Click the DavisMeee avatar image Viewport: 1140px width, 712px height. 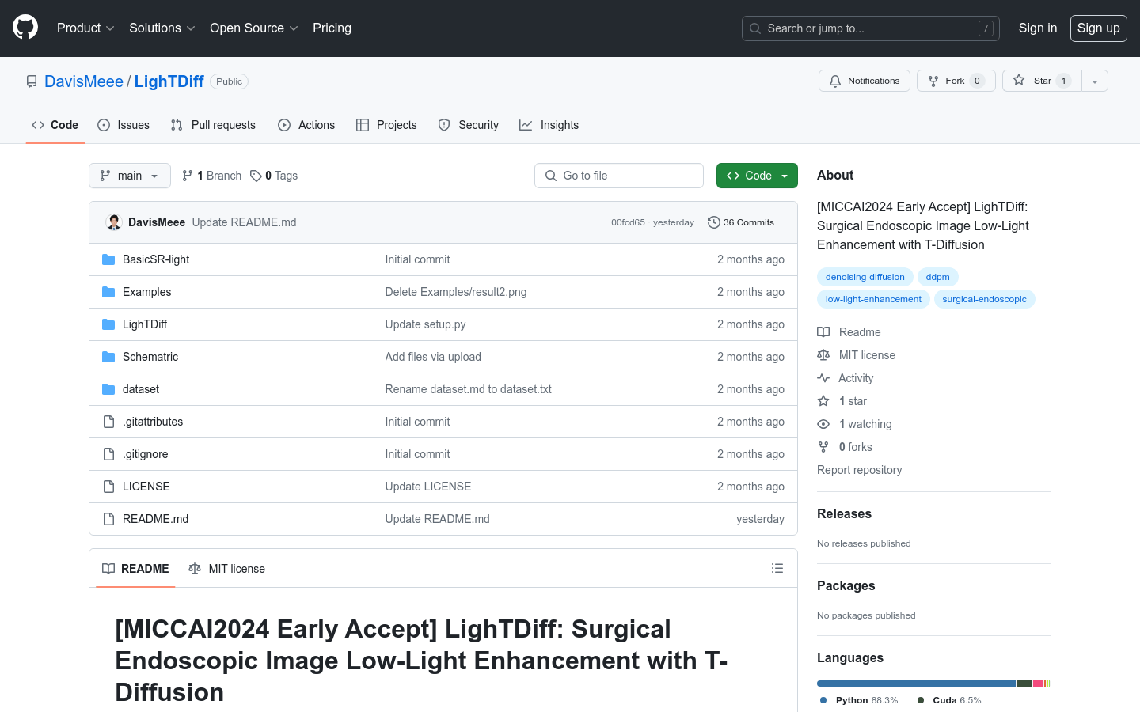click(114, 222)
